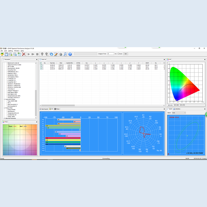207x207 pixels.
Task: Open settings via the blue gear icon
Action: coord(51,54)
